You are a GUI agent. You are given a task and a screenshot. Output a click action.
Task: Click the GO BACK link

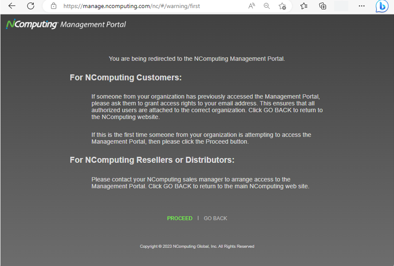pyautogui.click(x=215, y=218)
